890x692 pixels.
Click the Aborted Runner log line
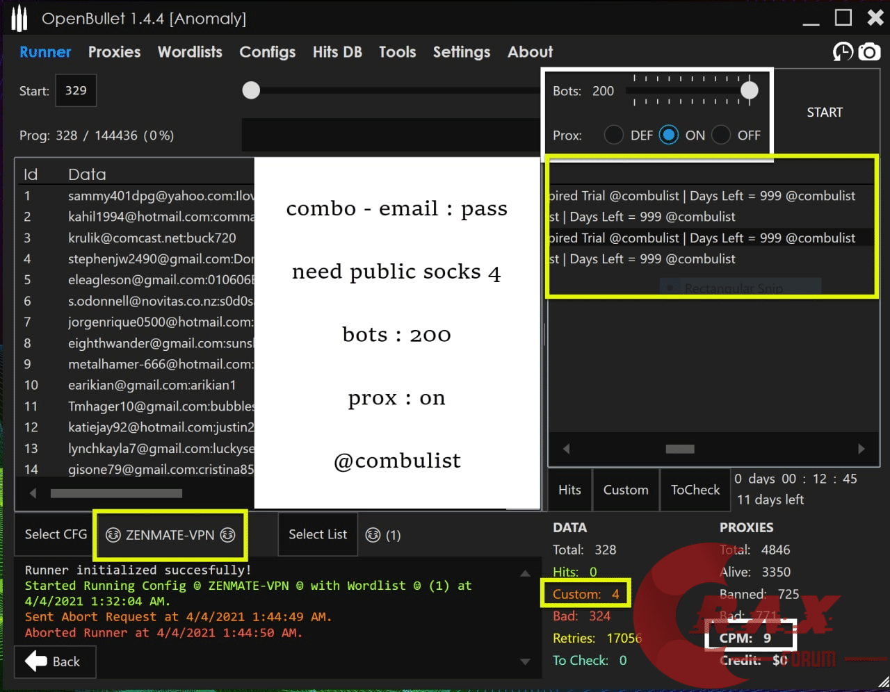tap(164, 633)
